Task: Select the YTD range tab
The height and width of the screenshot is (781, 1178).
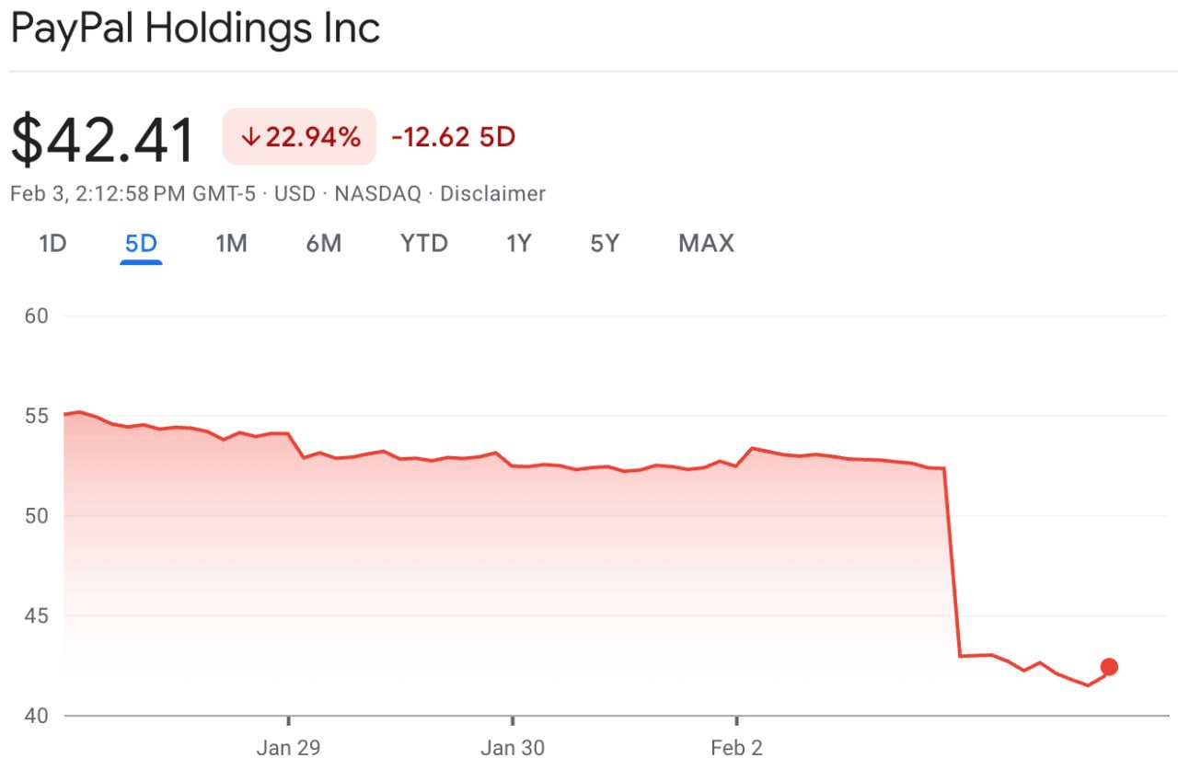Action: pyautogui.click(x=423, y=244)
